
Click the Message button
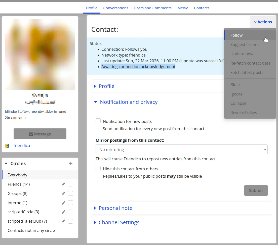point(40,134)
